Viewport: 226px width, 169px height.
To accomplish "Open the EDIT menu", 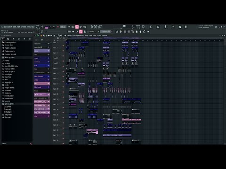I will coord(6,27).
